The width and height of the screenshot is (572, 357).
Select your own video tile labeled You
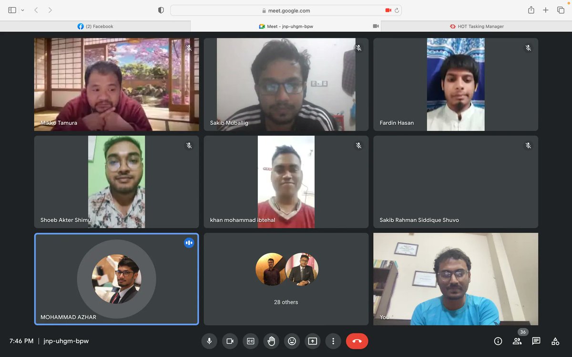pos(456,279)
